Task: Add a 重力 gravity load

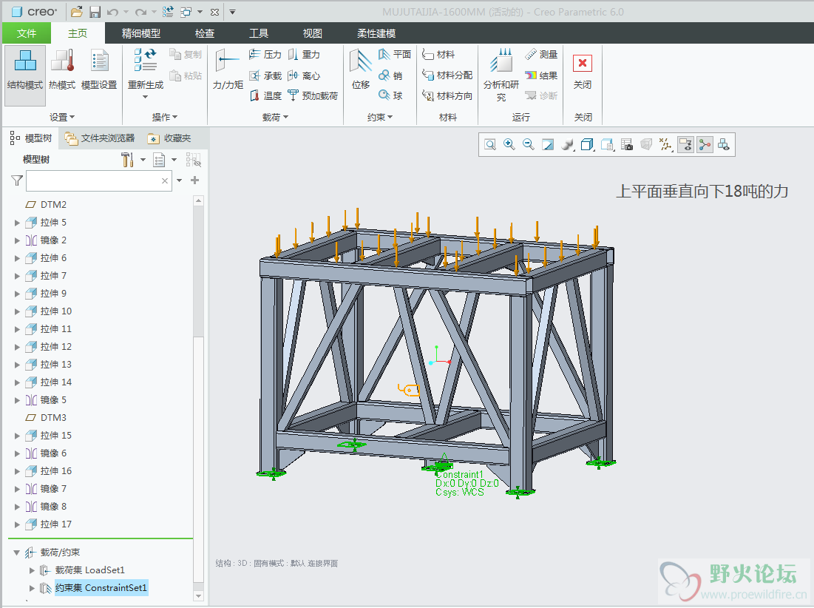Action: pos(304,54)
